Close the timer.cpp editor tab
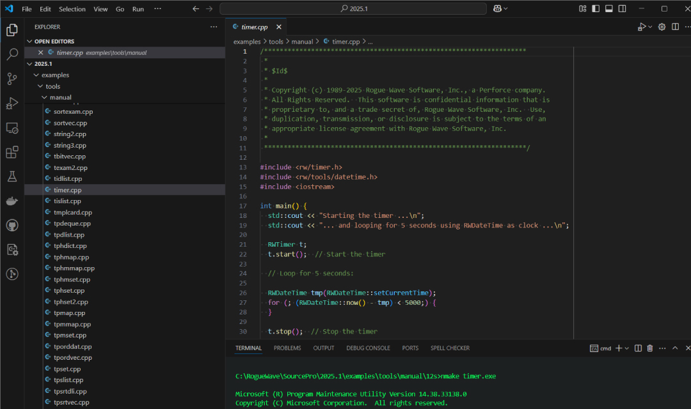691x409 pixels. coord(278,27)
